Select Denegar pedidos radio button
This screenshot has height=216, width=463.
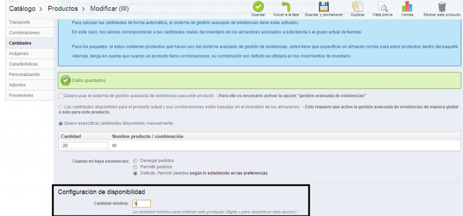(135, 160)
